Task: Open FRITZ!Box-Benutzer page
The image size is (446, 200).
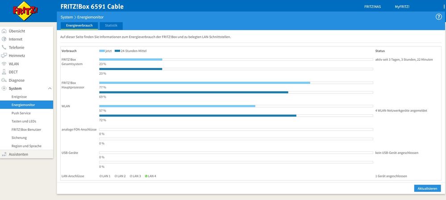Action: (26, 129)
